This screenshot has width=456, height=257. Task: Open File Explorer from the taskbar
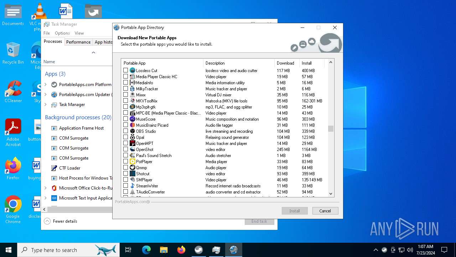tap(164, 250)
